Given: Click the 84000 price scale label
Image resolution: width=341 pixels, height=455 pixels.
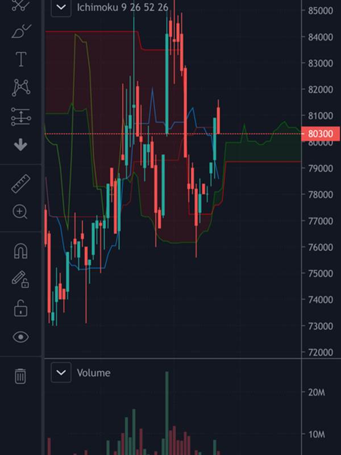Looking at the screenshot, I should pos(321,37).
